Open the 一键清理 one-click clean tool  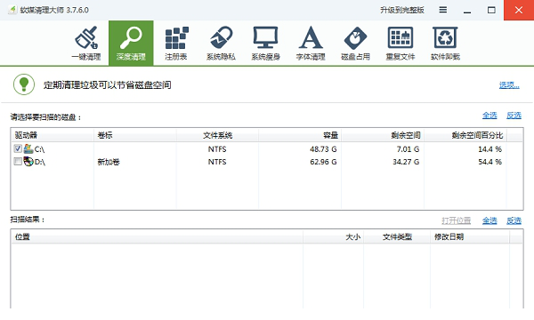click(x=86, y=44)
